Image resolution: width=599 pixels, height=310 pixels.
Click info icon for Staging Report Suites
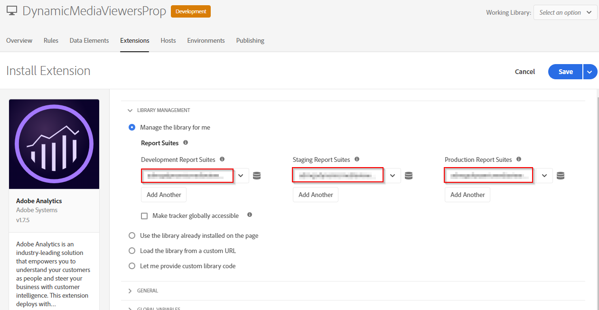[357, 160]
